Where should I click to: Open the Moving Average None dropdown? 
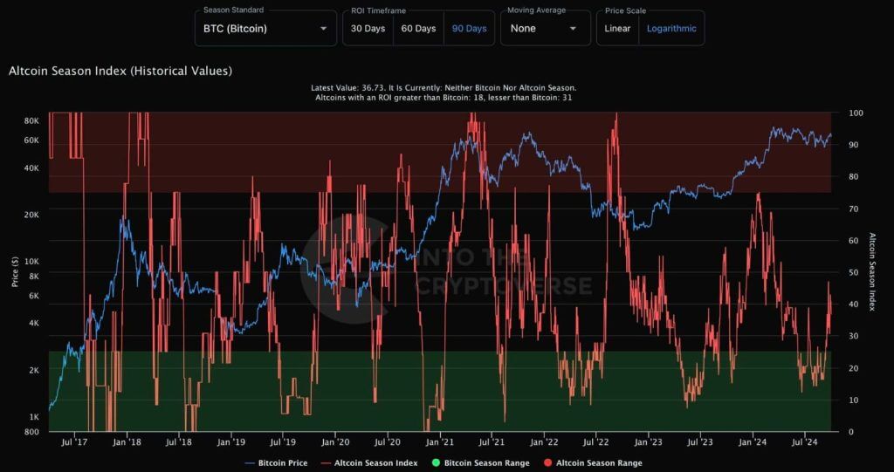pos(546,29)
